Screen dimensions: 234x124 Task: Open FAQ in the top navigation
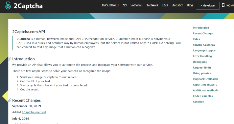coord(165,5)
